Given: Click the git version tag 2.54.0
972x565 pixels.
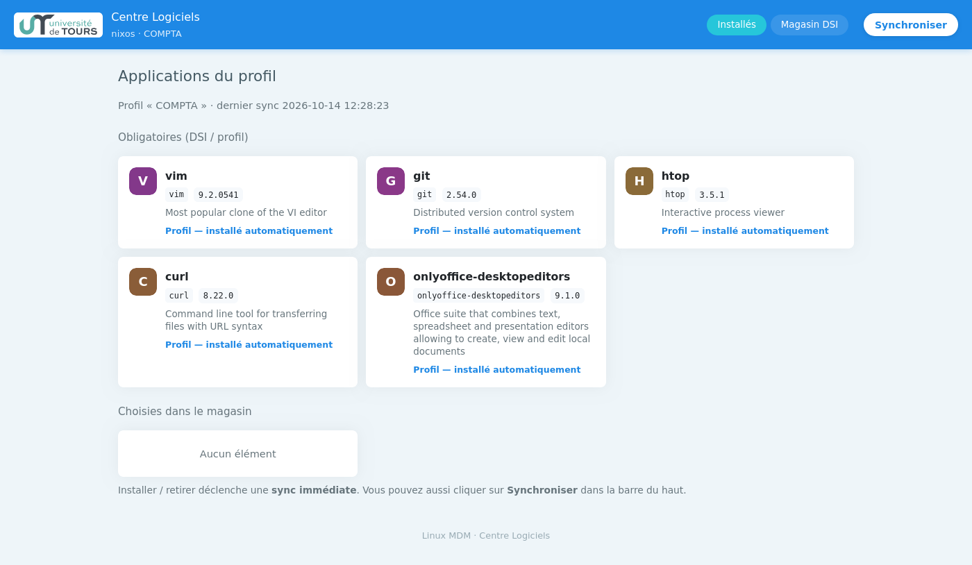Looking at the screenshot, I should (462, 195).
